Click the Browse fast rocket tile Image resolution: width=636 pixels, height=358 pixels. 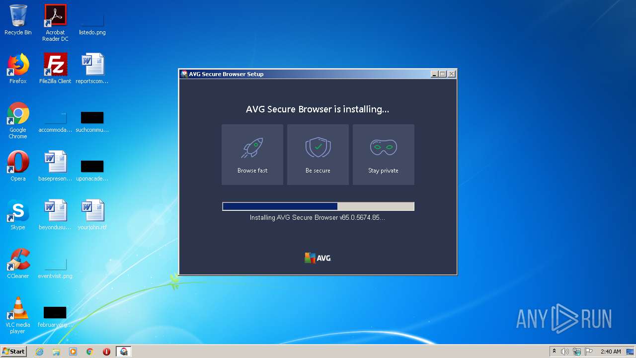[252, 155]
